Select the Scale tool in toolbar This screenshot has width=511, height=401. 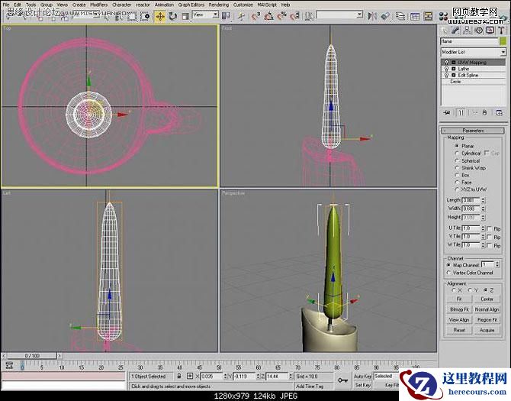pos(185,16)
